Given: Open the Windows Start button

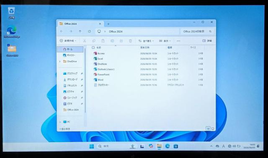Looking at the screenshot, I should 92,146.
